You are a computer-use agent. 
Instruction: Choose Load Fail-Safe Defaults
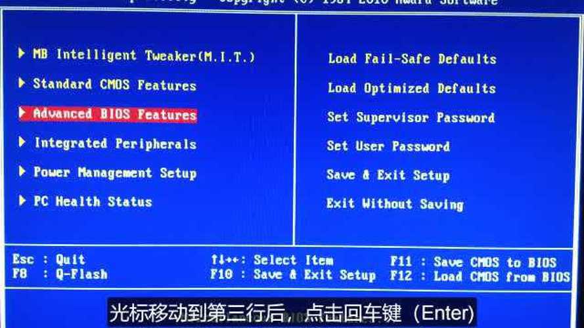click(413, 59)
